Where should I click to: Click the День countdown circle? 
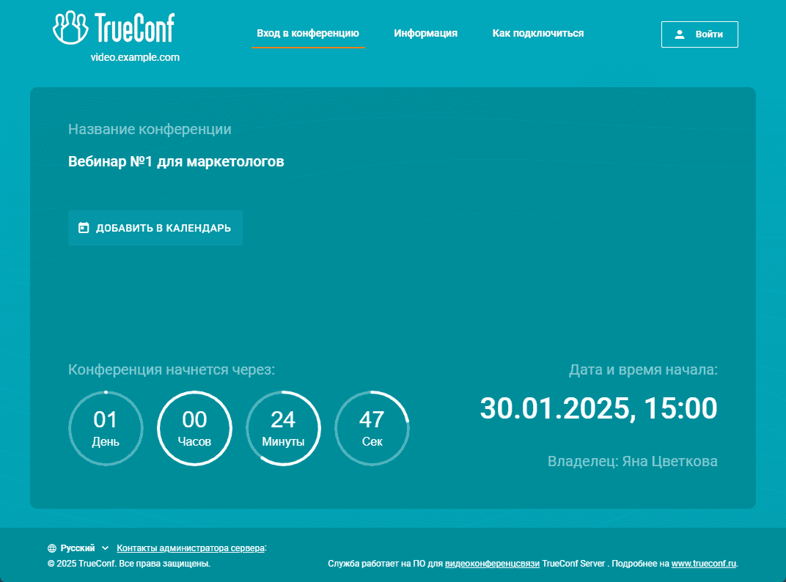[x=106, y=428]
